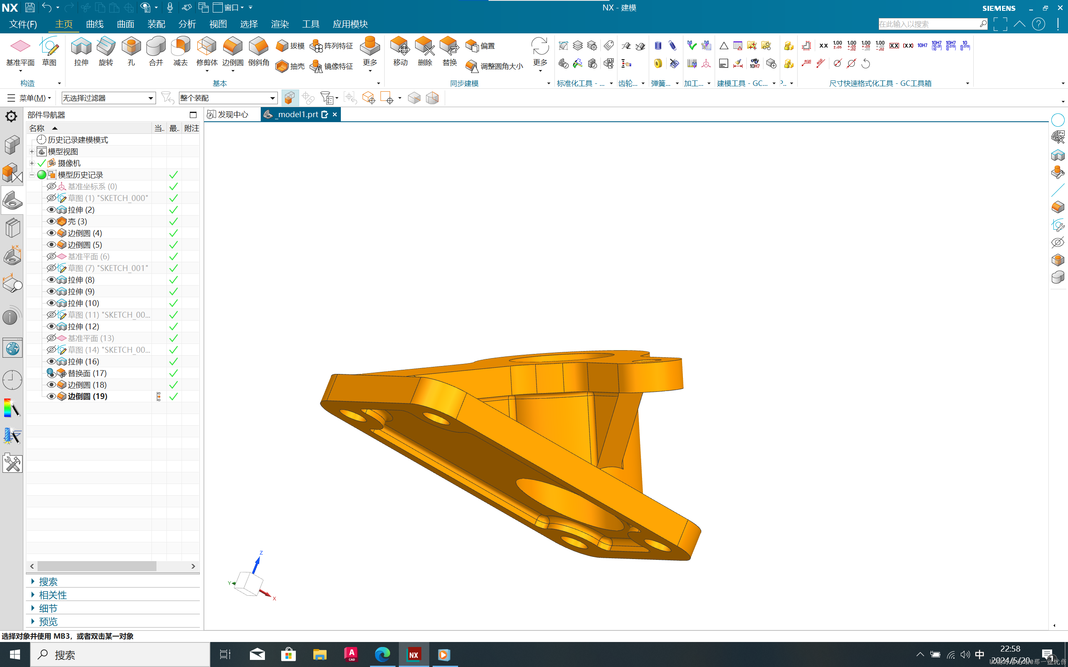Switch to the 曲线 ribbon tab
The height and width of the screenshot is (667, 1068).
(x=94, y=24)
